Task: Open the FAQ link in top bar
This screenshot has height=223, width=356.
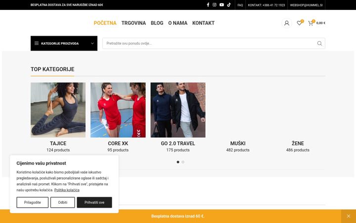Action: tap(240, 5)
